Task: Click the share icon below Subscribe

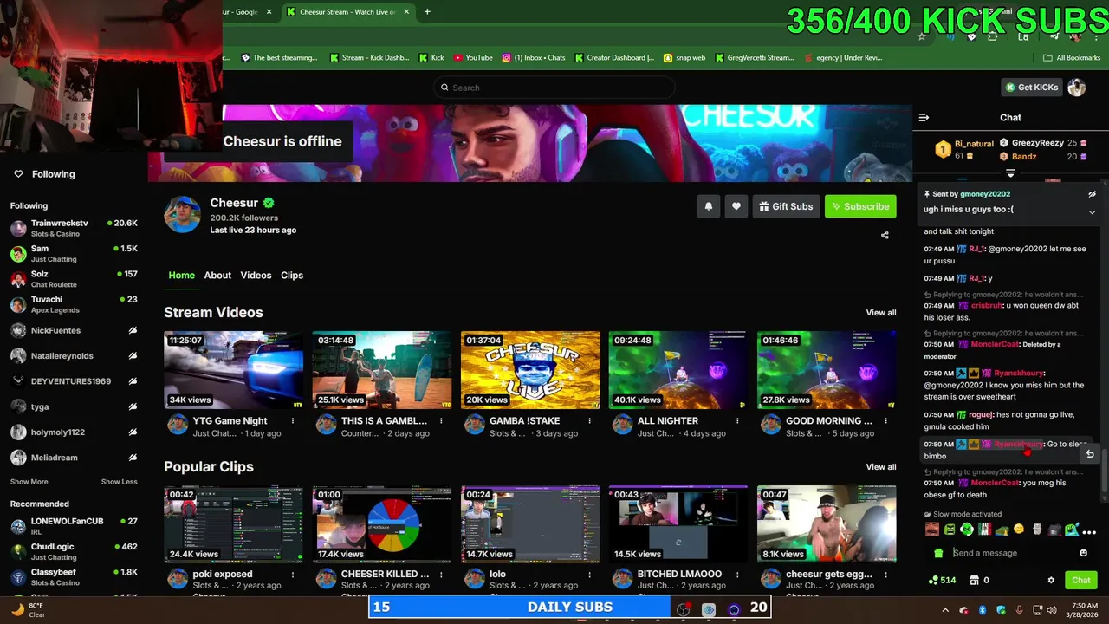Action: click(885, 235)
